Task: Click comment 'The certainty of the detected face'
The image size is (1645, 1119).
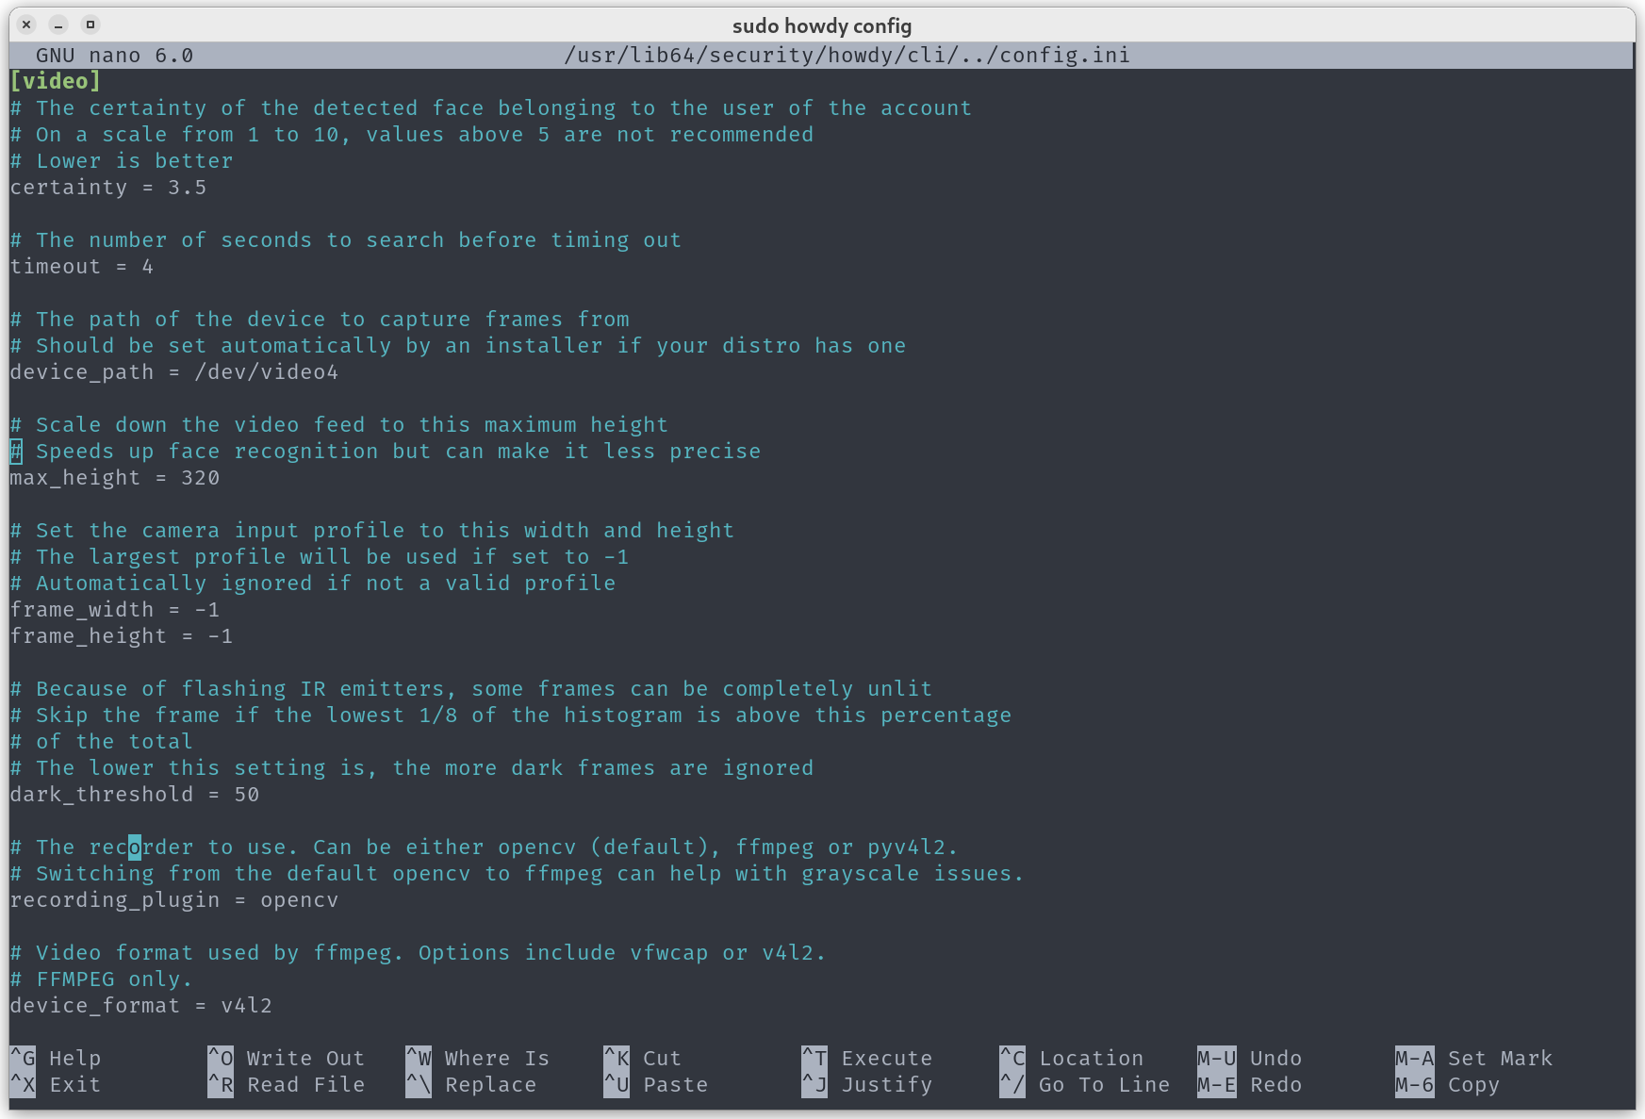Action: pyautogui.click(x=490, y=108)
